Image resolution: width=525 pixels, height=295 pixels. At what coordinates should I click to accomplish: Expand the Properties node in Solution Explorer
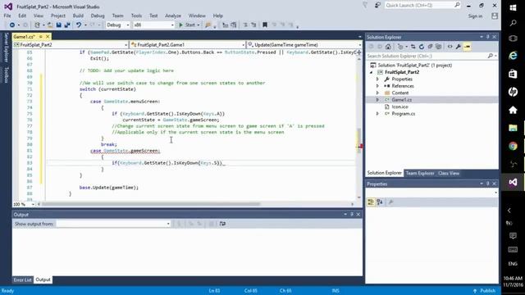coord(377,79)
